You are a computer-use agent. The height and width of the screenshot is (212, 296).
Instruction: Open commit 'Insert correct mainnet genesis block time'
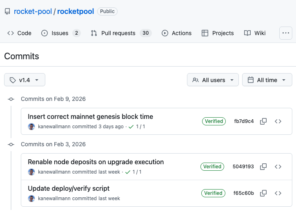coord(90,117)
